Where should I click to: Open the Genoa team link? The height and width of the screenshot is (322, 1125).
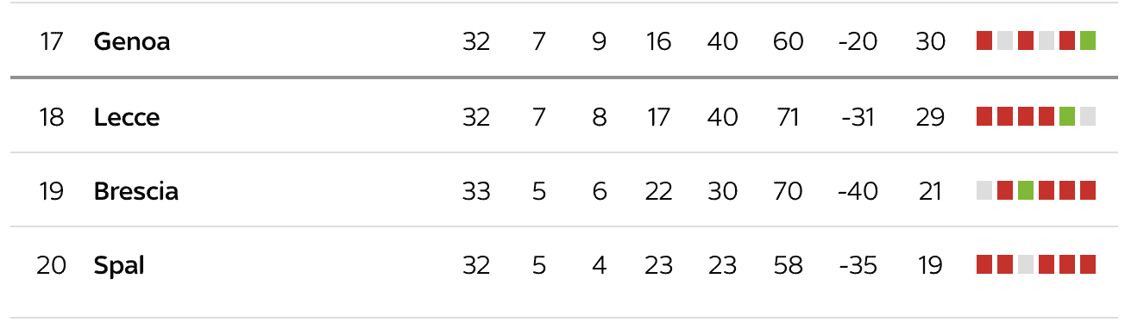[x=131, y=41]
